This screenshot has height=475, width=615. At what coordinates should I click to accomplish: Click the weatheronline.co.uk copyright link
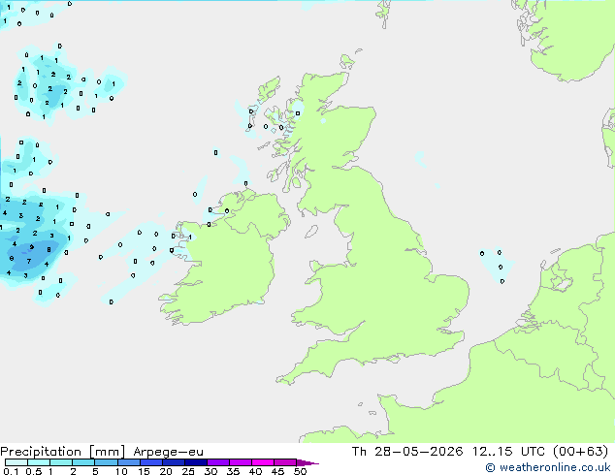[x=548, y=467]
